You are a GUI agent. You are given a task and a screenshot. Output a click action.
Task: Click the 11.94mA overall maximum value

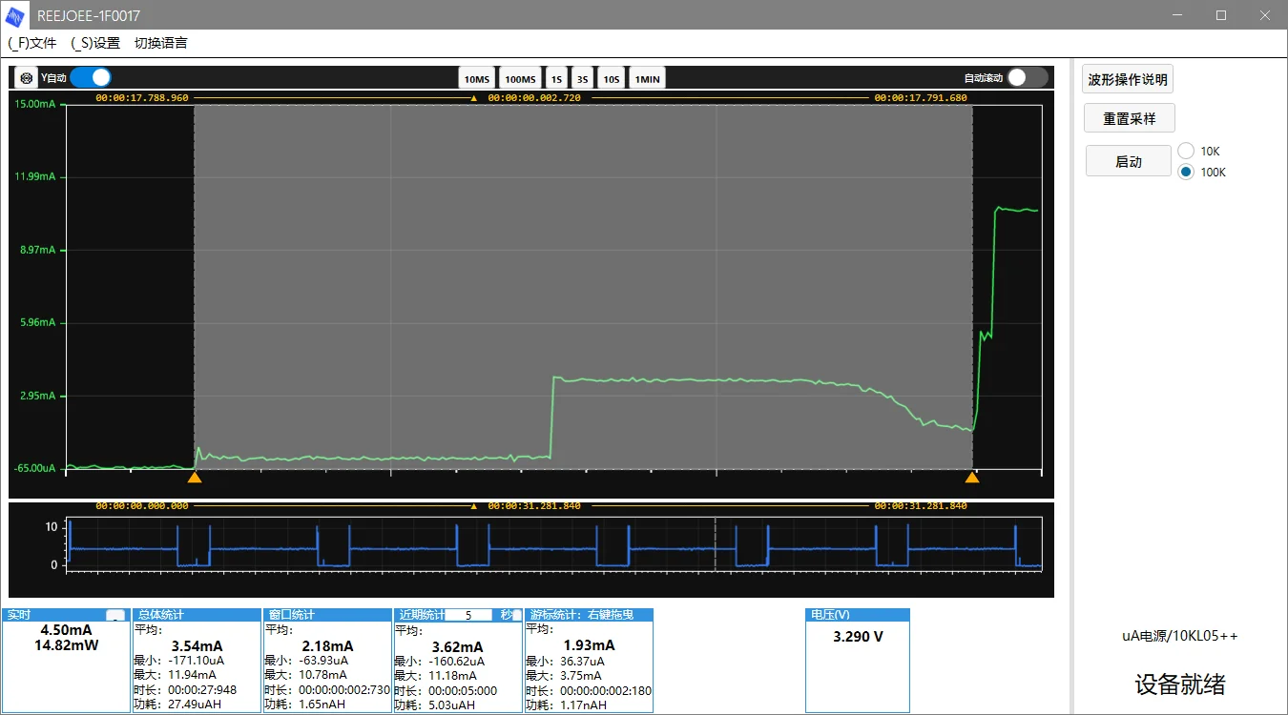tap(193, 675)
